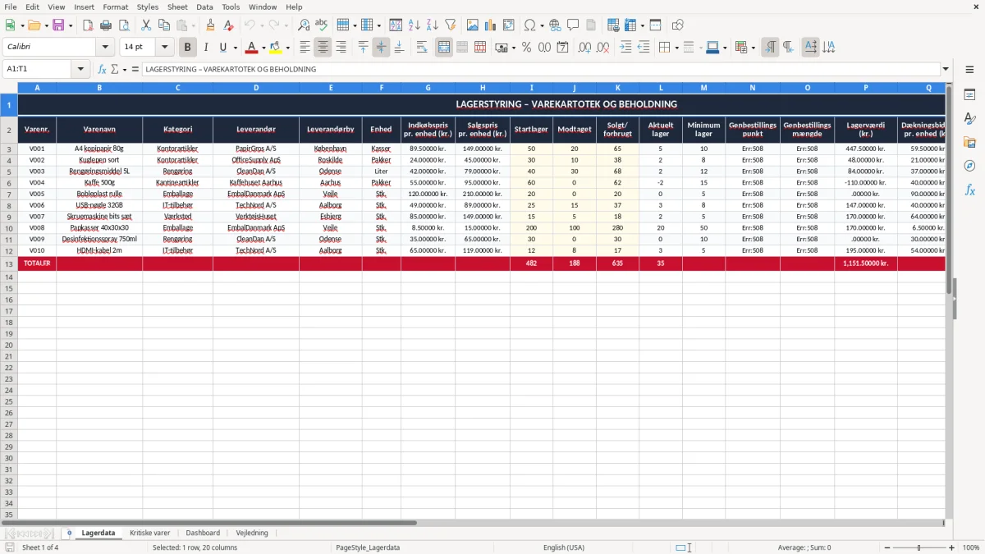
Task: Click the Sort dialog icon
Action: pyautogui.click(x=396, y=25)
